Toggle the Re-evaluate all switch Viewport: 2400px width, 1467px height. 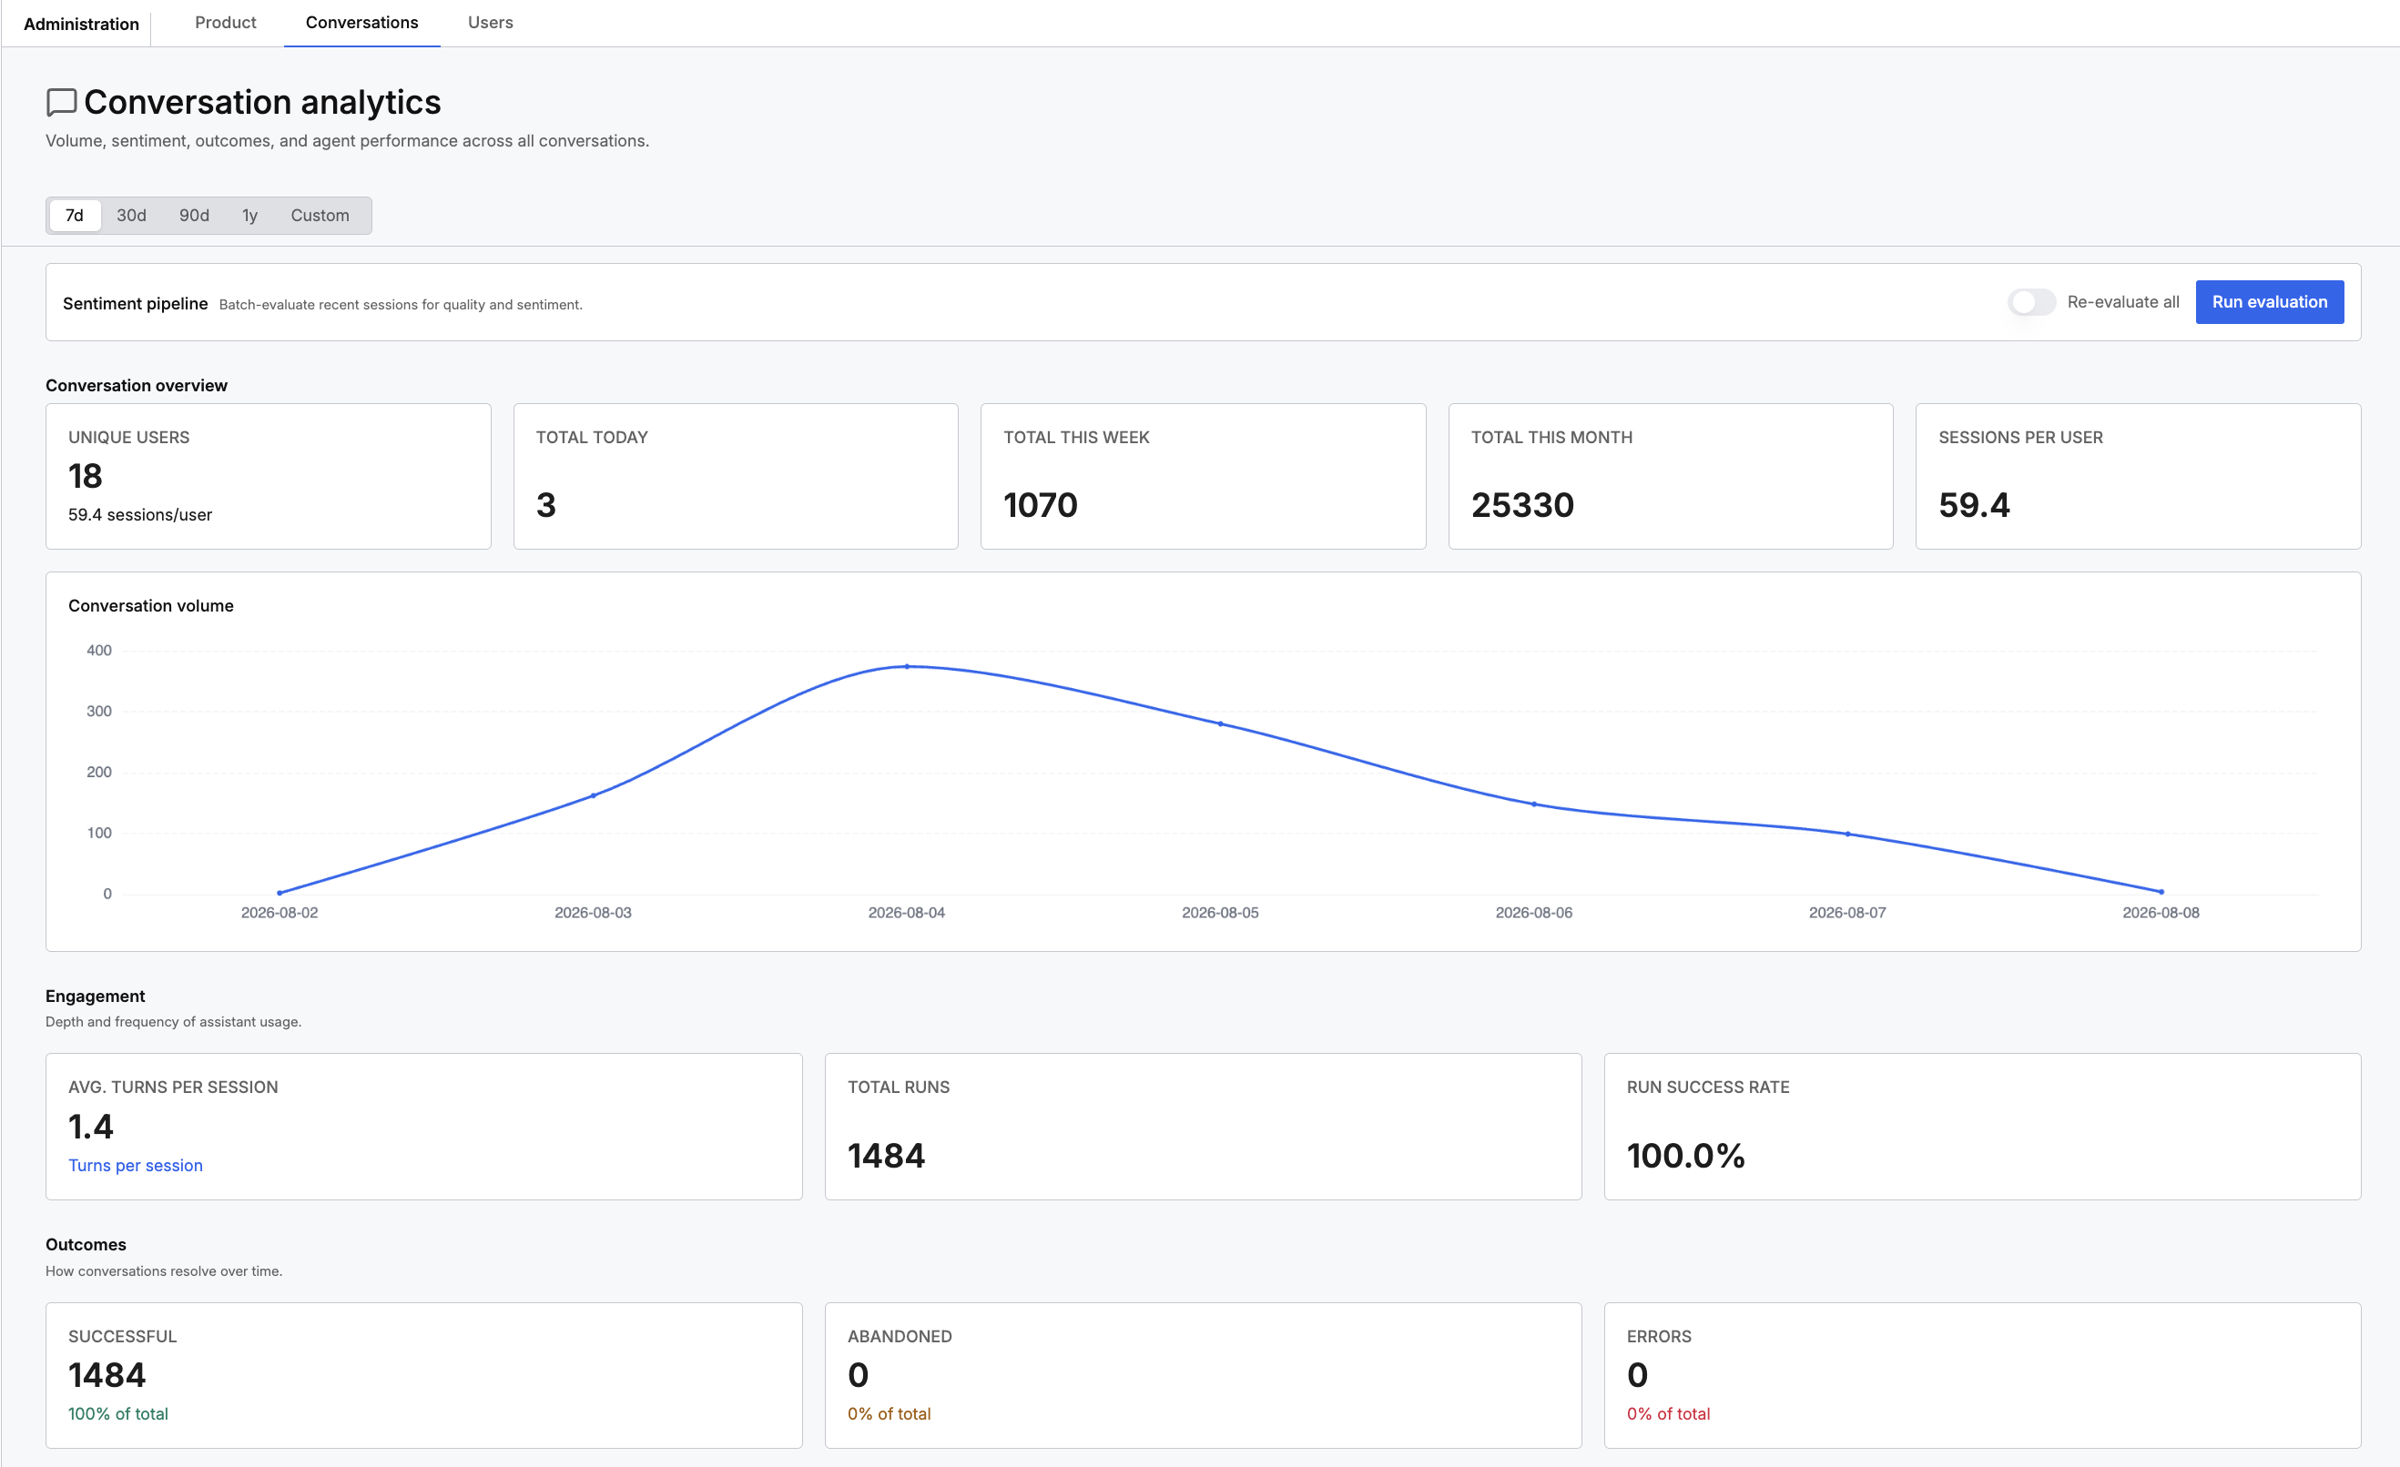[x=2031, y=302]
